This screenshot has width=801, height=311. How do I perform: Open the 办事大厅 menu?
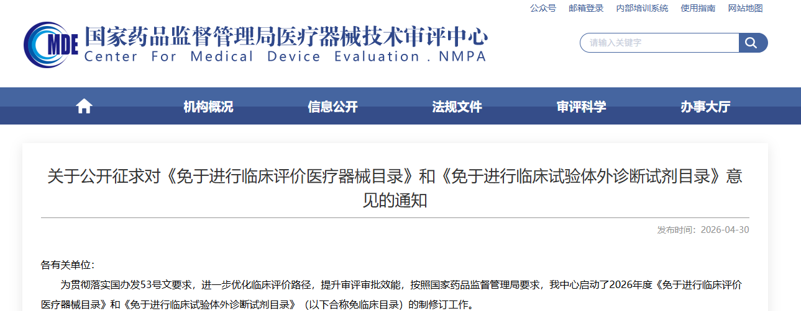point(705,107)
